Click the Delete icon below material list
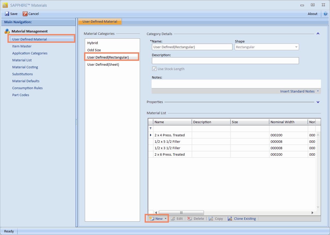This screenshot has width=330, height=235. [x=190, y=219]
